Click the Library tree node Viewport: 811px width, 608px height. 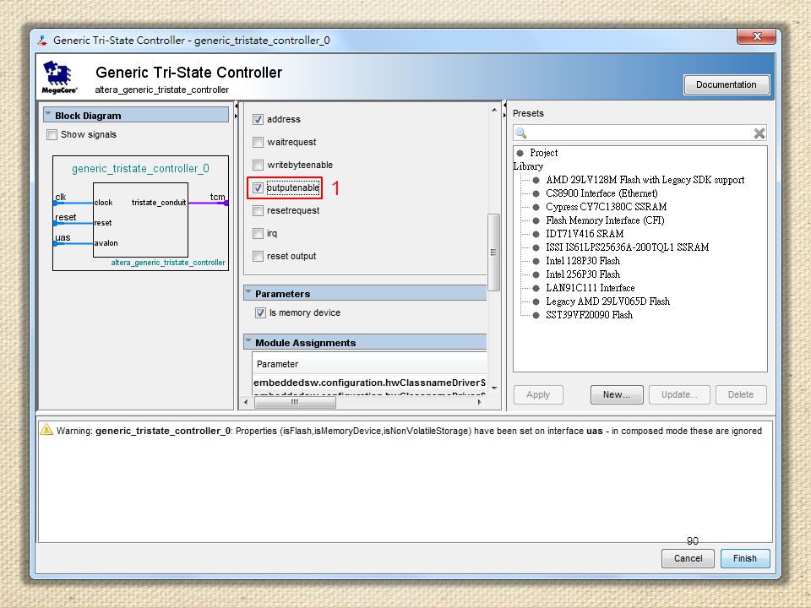point(528,166)
